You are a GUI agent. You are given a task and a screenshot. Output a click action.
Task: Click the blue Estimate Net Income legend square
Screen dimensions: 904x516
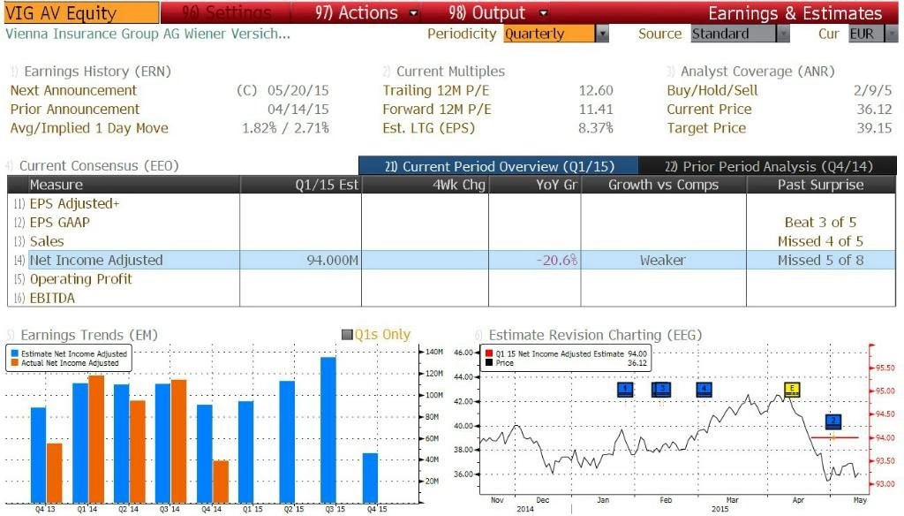[14, 353]
